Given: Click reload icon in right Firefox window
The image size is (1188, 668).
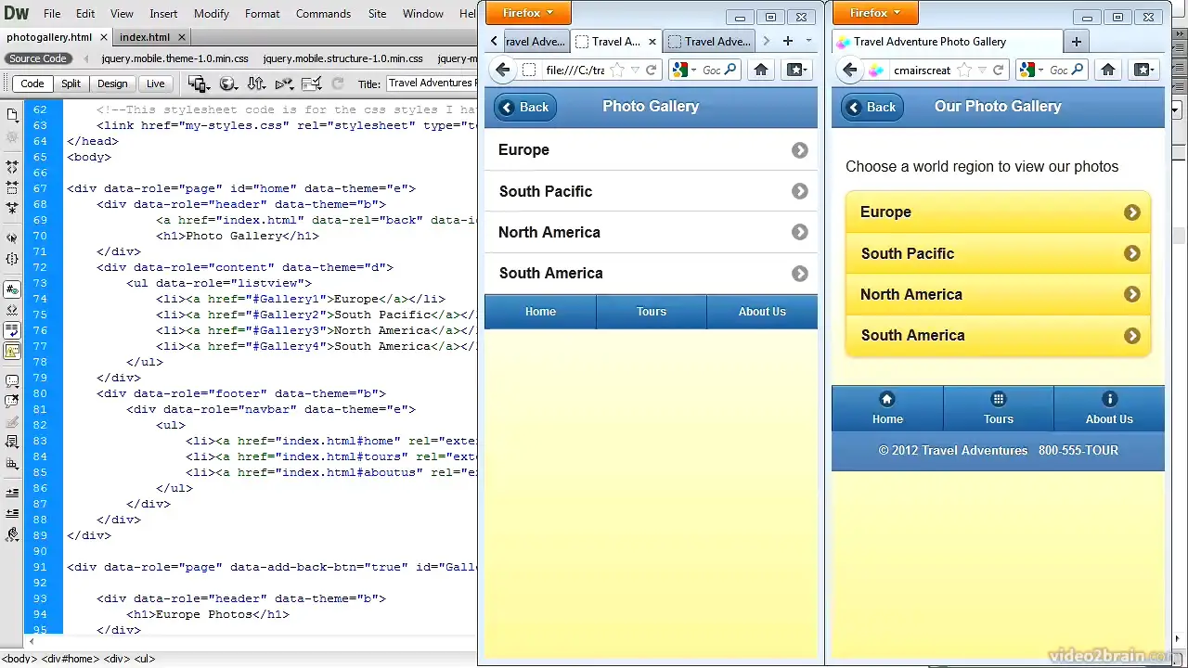Looking at the screenshot, I should 999,70.
